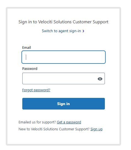
Task: Click the Emailed us for support? text
Action: (37, 122)
